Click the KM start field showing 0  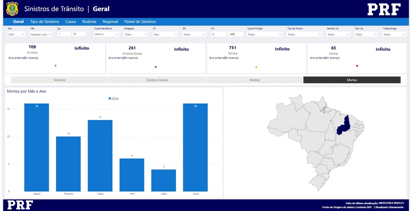219,34
